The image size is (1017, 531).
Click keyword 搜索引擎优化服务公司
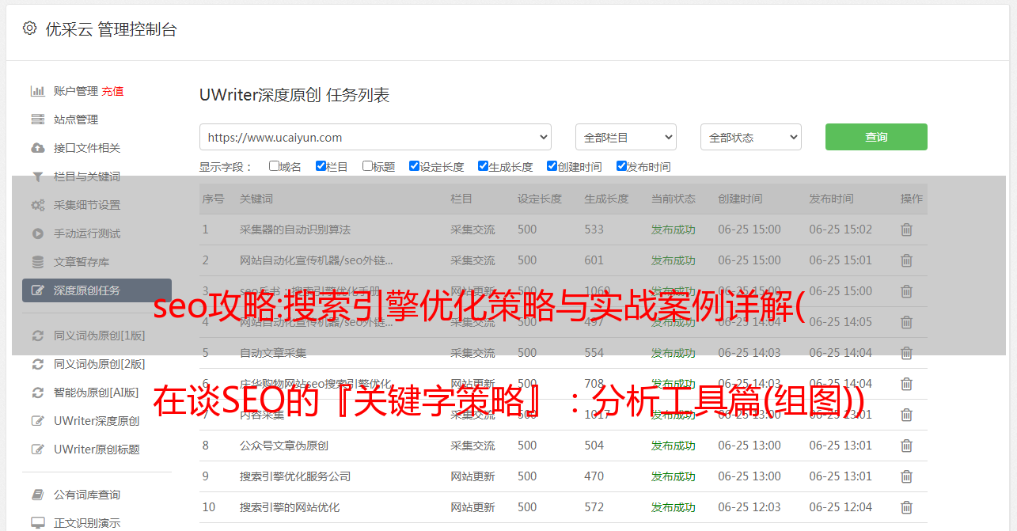295,476
